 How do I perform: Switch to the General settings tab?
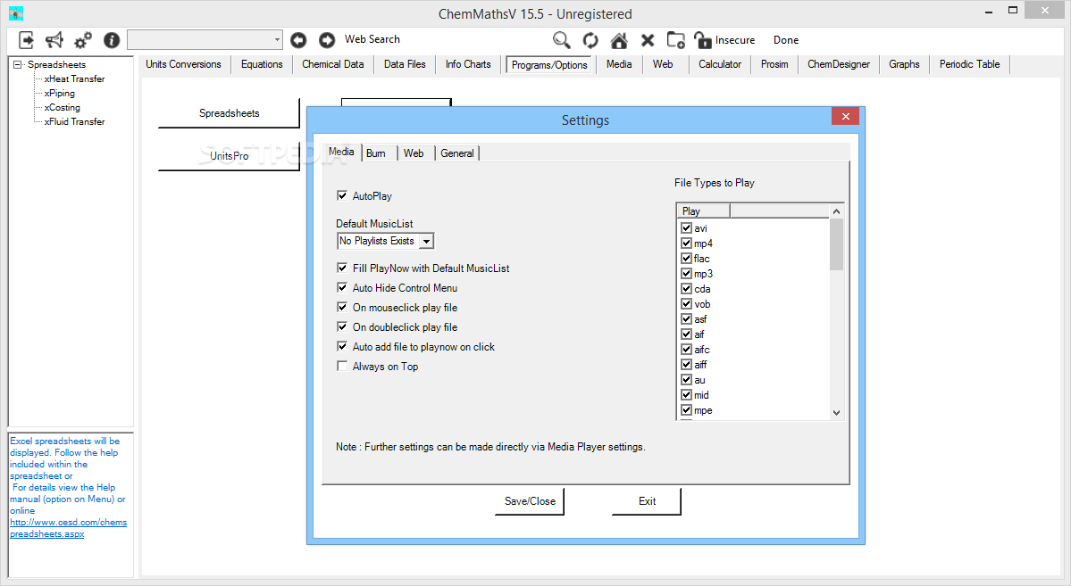(x=457, y=153)
